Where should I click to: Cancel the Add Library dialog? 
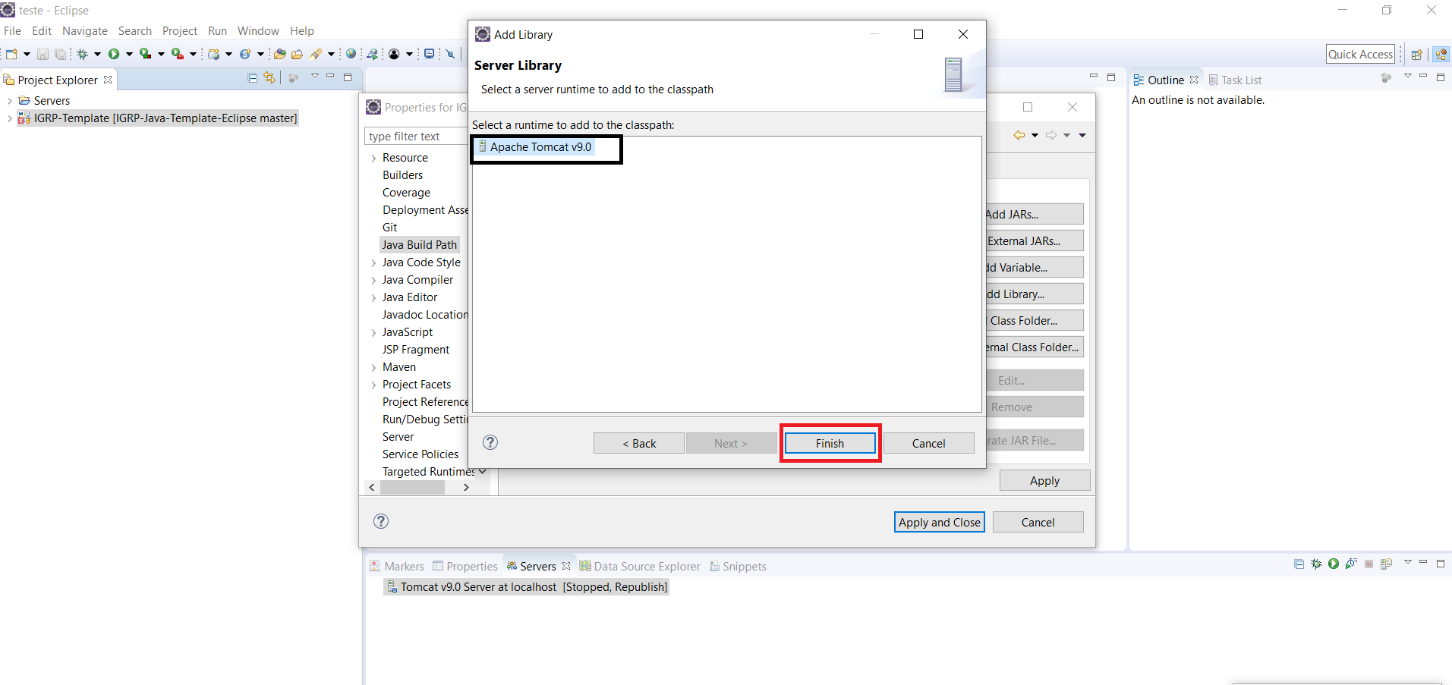pyautogui.click(x=928, y=443)
